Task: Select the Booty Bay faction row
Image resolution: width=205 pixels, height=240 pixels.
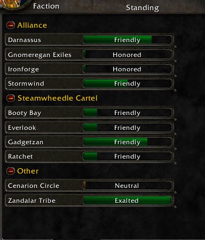Action: [x=90, y=113]
